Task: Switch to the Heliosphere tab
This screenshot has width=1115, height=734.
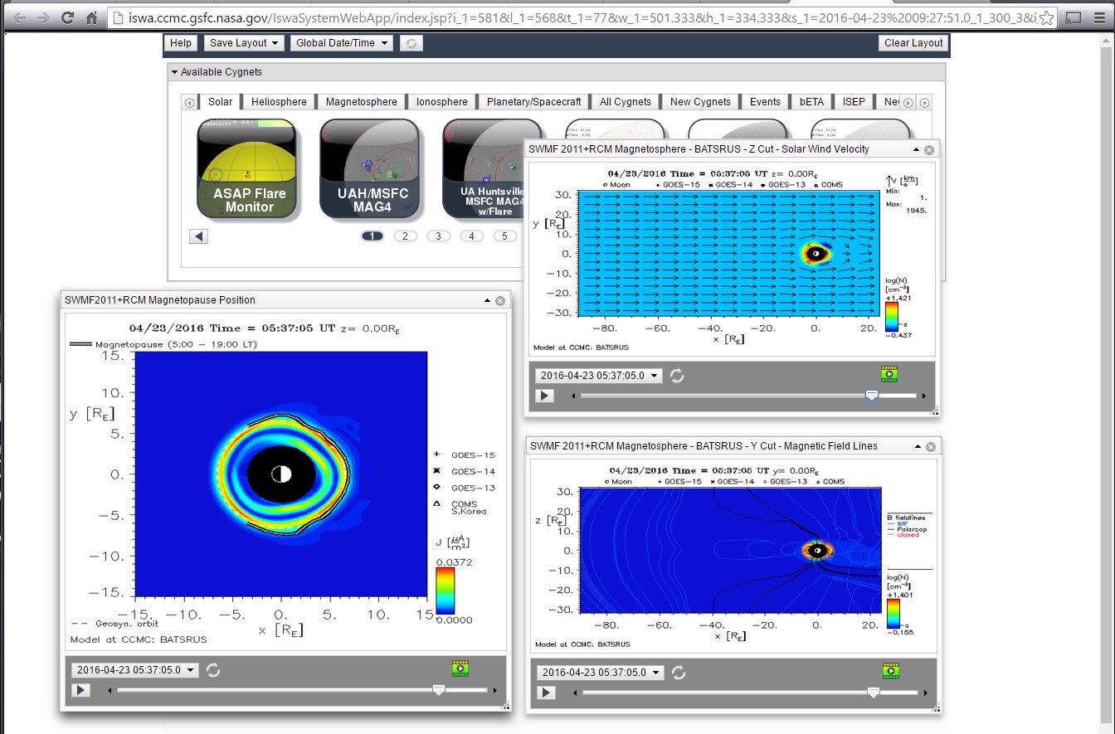Action: [x=279, y=102]
